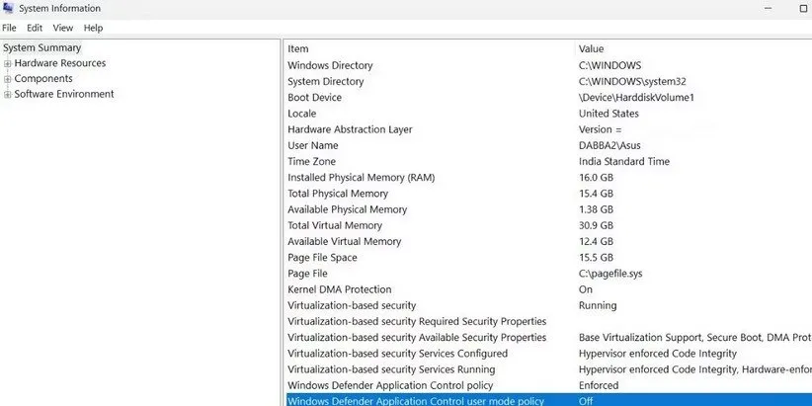Click the Value column header
The width and height of the screenshot is (812, 406).
point(591,48)
